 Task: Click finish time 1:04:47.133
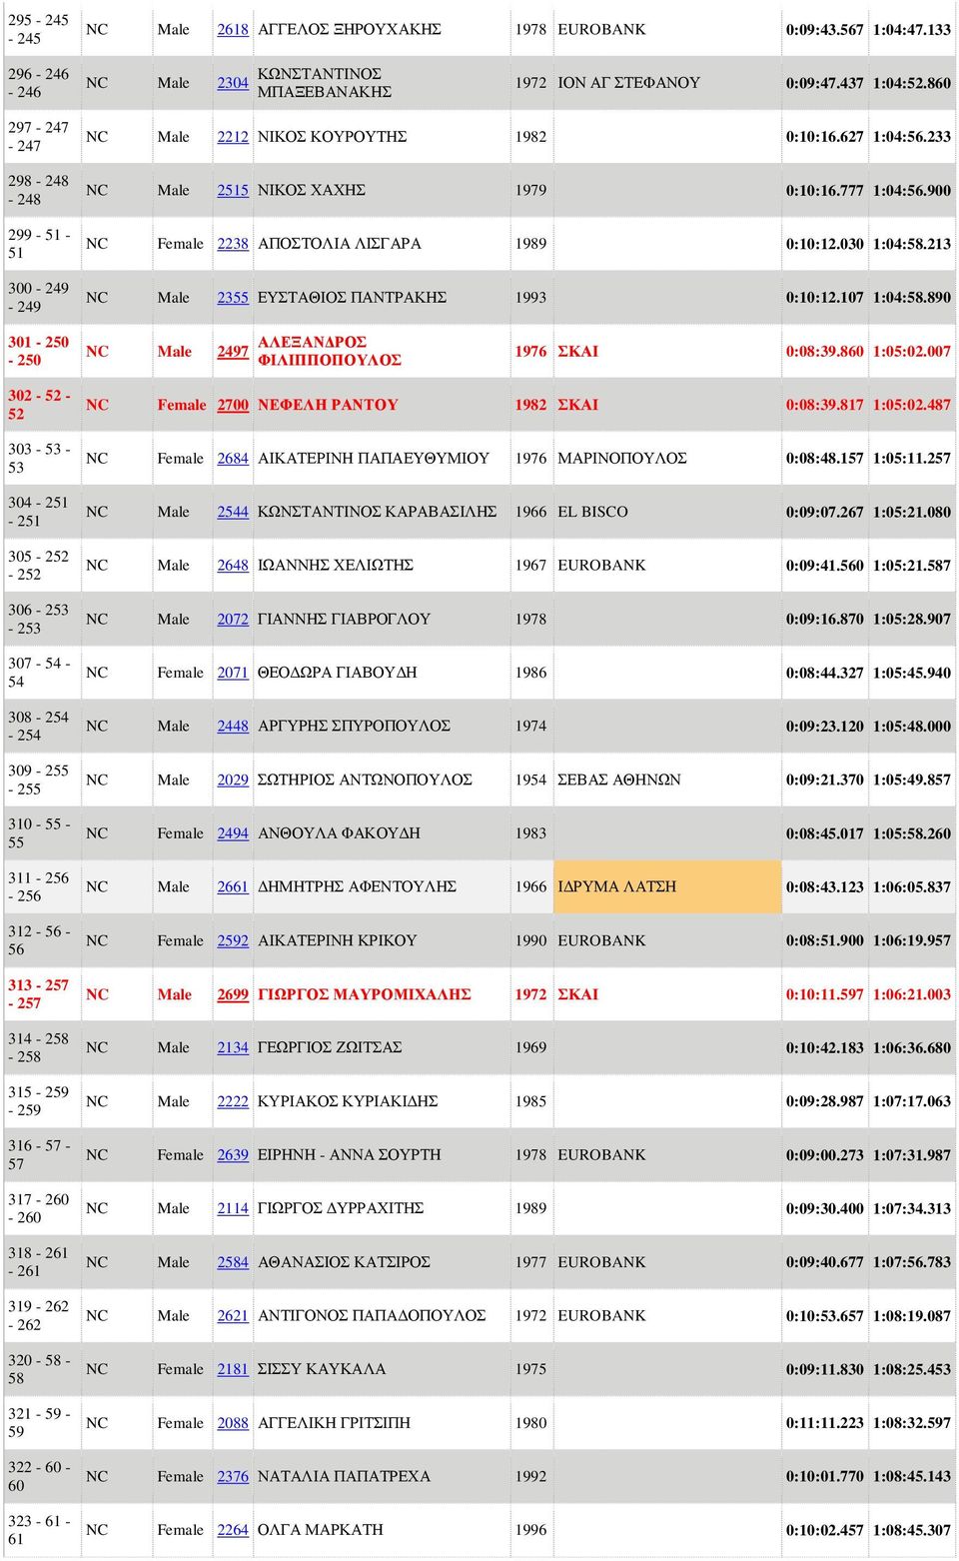point(912,30)
